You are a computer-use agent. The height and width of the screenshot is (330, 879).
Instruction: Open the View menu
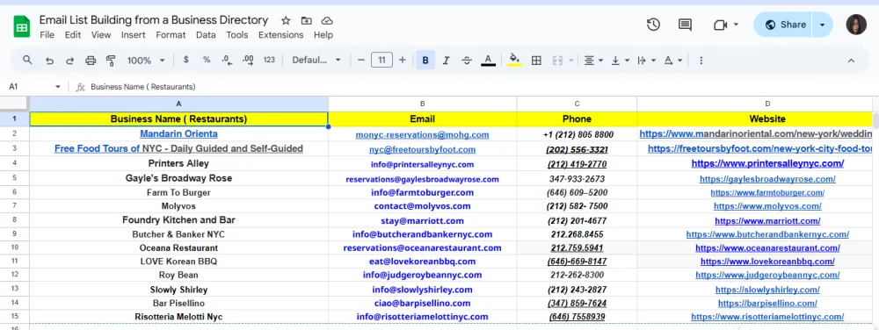pos(101,35)
